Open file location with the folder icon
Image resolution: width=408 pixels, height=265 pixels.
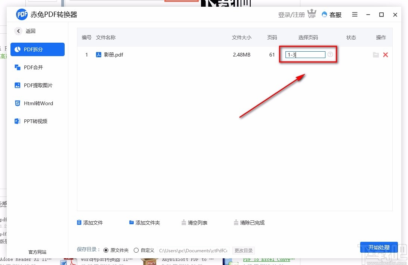pyautogui.click(x=376, y=55)
